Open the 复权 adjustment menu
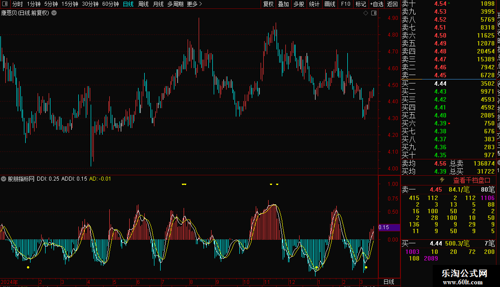 pos(268,4)
